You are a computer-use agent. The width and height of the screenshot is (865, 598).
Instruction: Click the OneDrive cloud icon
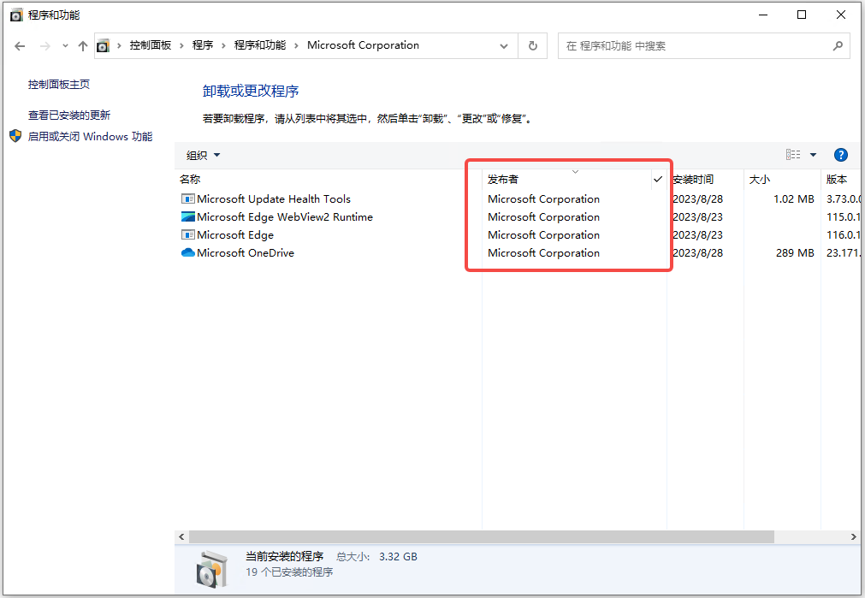pos(188,252)
